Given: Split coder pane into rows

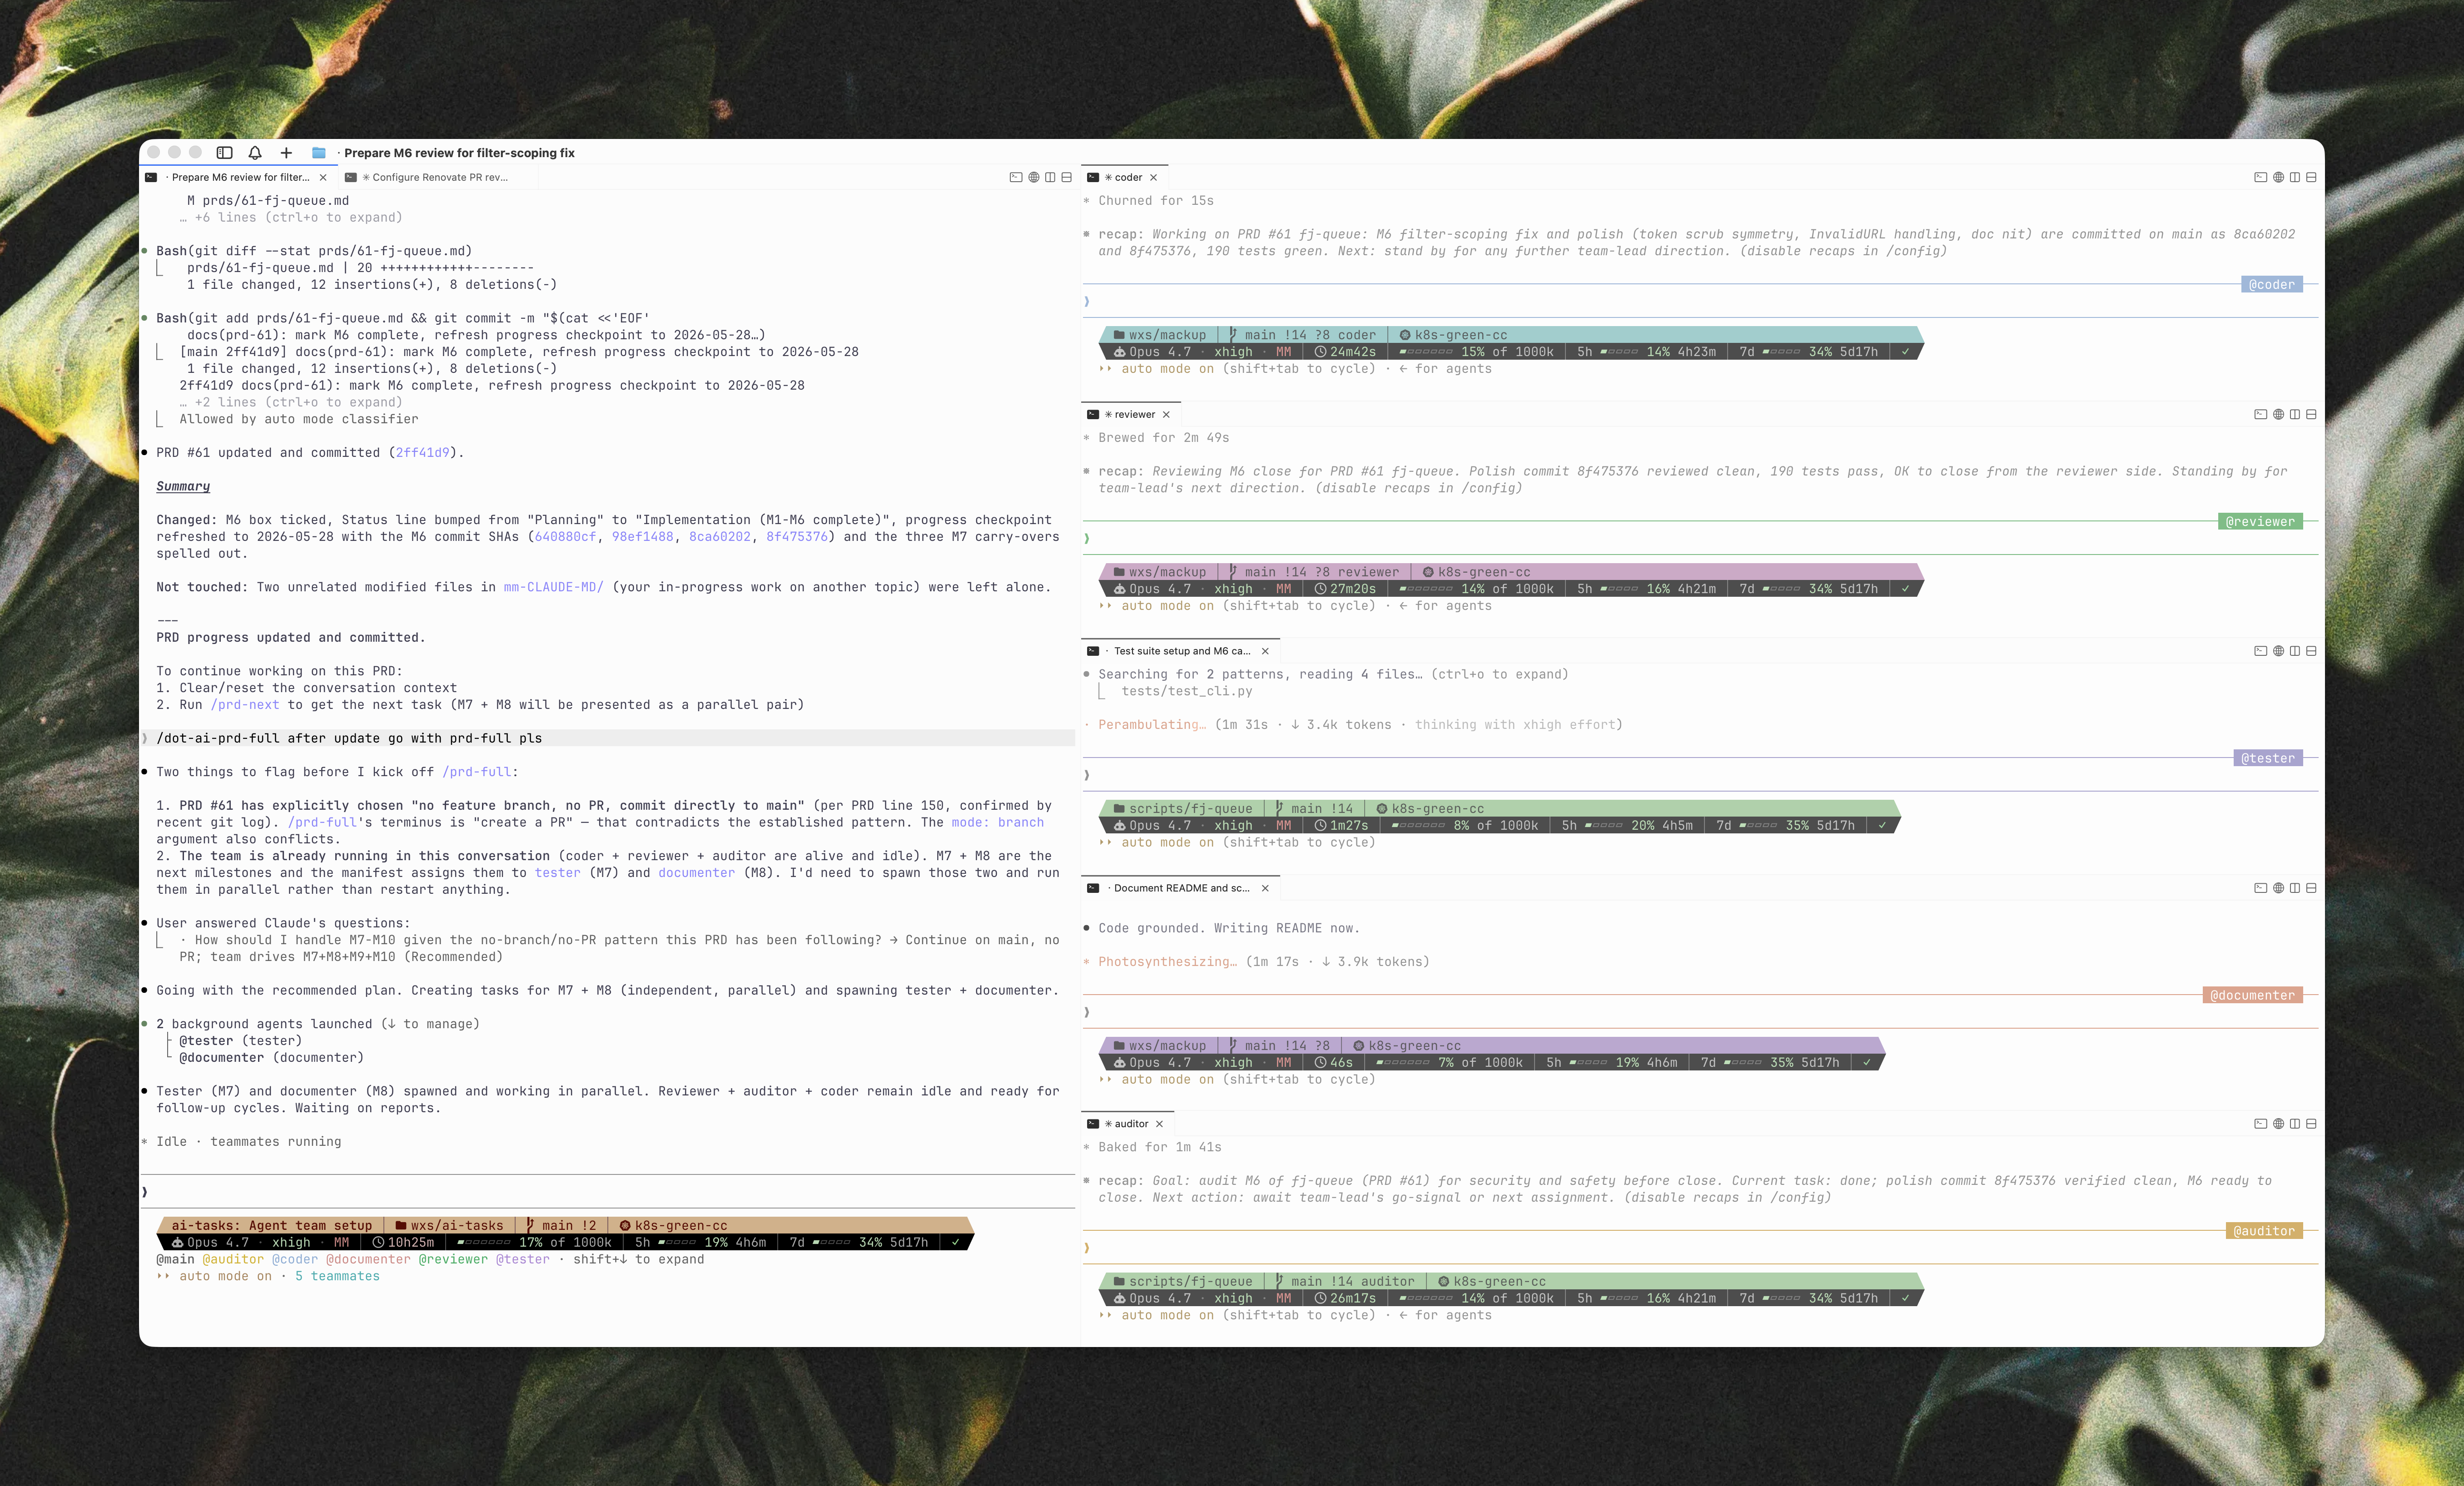Looking at the screenshot, I should [2311, 177].
